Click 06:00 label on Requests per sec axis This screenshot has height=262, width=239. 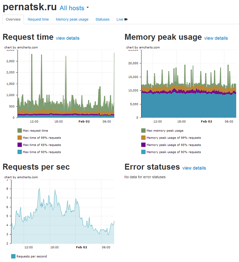point(106,247)
